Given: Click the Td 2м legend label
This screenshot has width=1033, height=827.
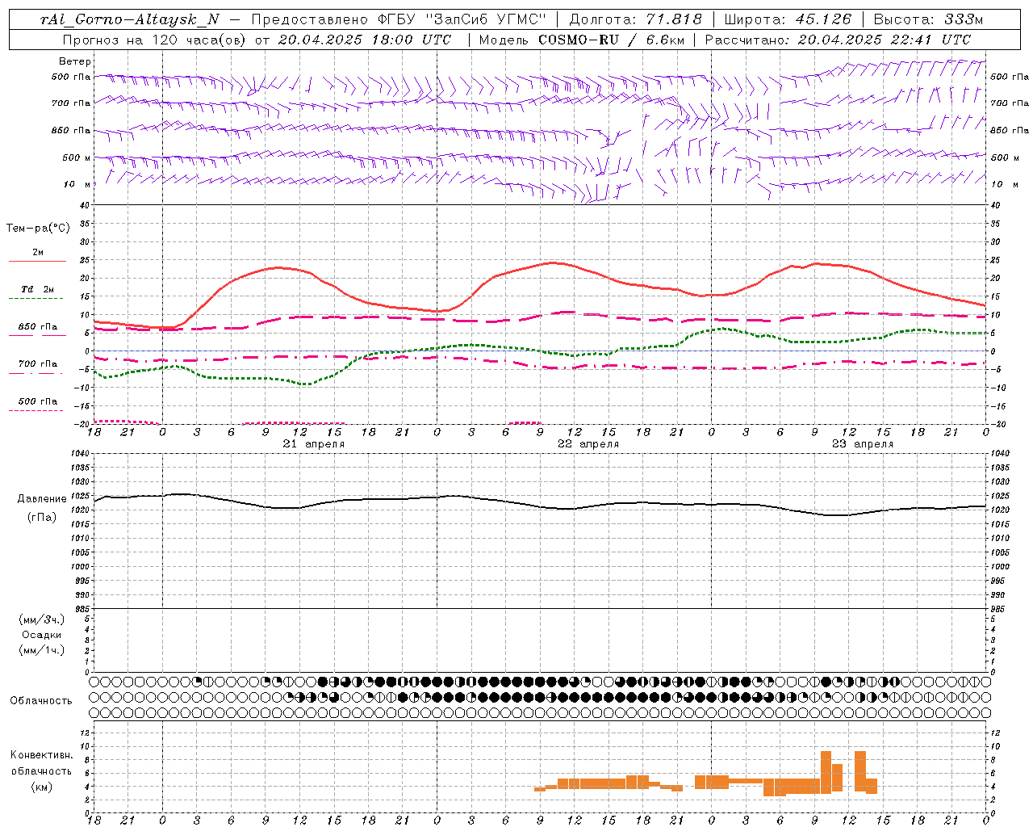Looking at the screenshot, I should tap(38, 289).
